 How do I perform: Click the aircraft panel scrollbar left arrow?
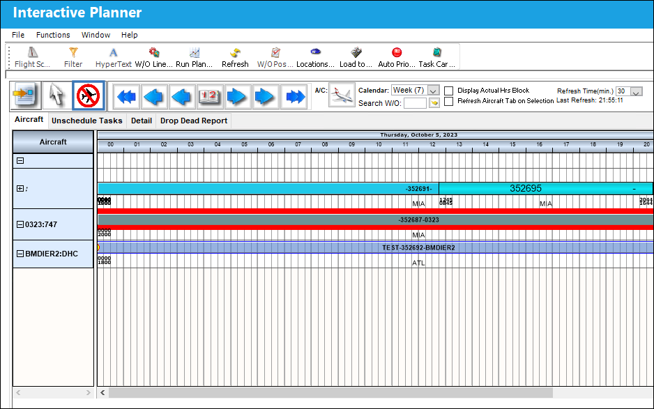tap(18, 393)
